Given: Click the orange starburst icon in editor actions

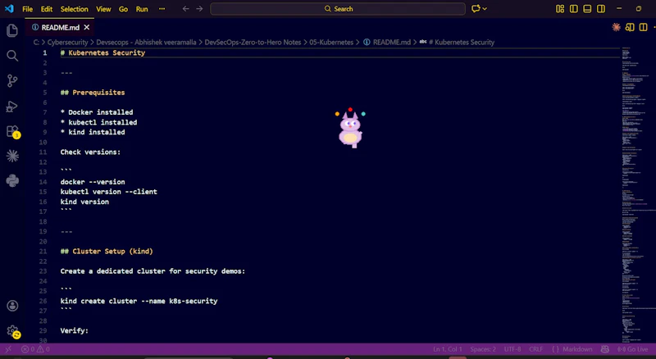Looking at the screenshot, I should [616, 27].
